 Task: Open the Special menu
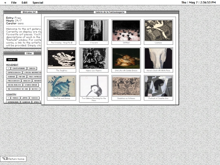tap(38, 2)
